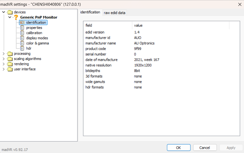This screenshot has height=153, width=244.
Task: Click the Cancel button
Action: click(x=205, y=148)
